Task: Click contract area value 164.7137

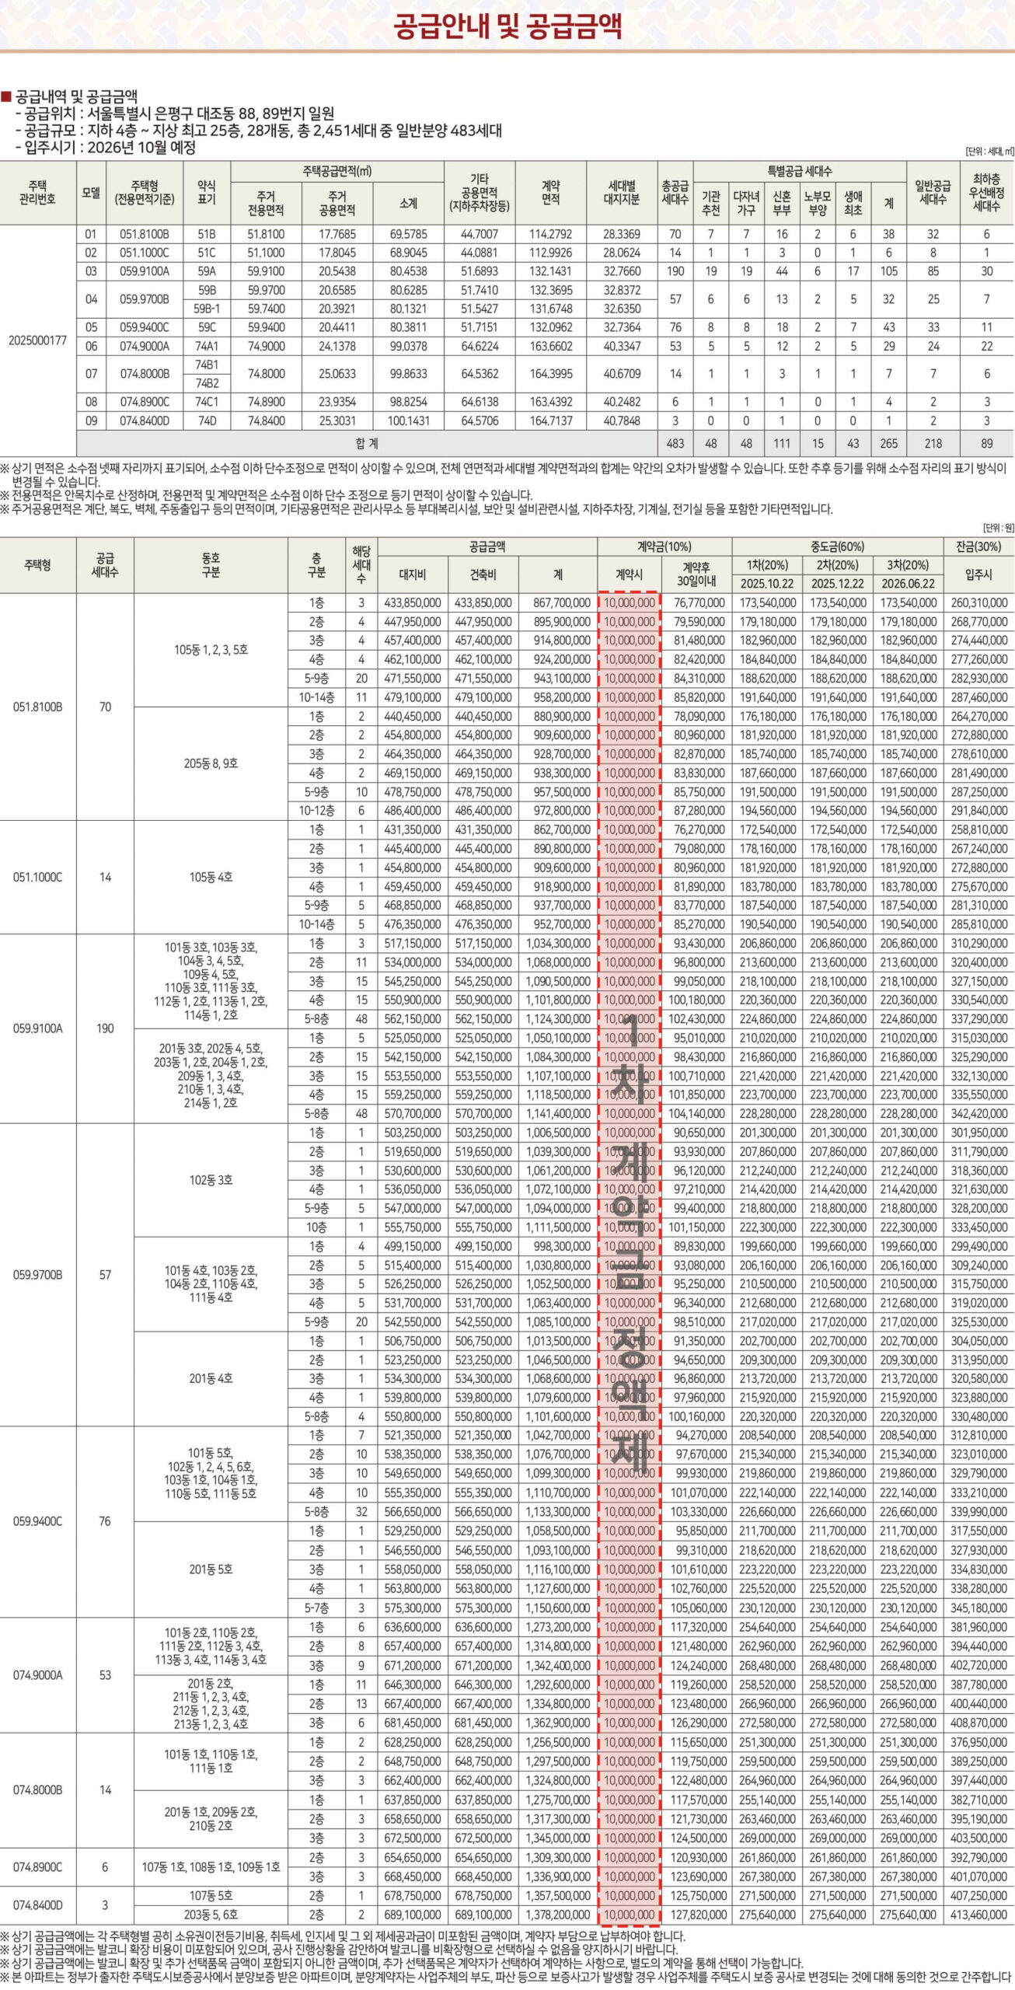Action: [551, 421]
